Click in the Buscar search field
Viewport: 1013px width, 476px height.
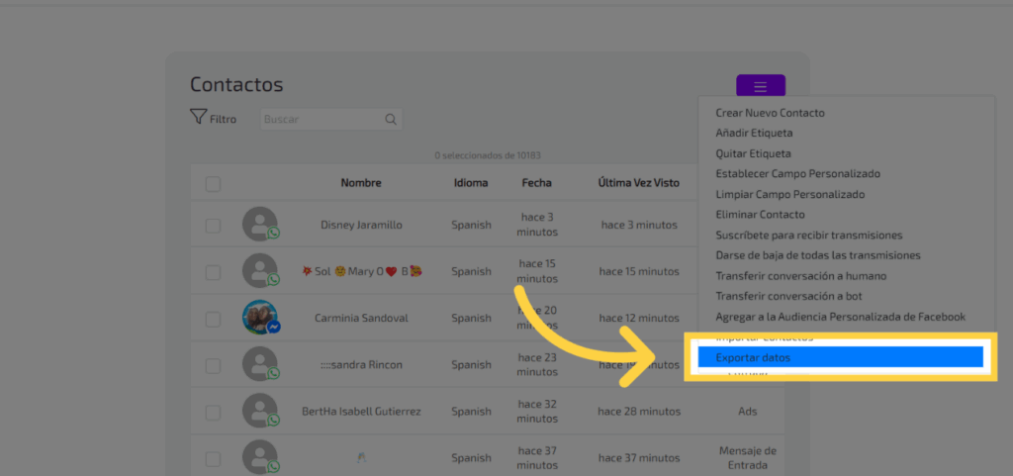322,120
